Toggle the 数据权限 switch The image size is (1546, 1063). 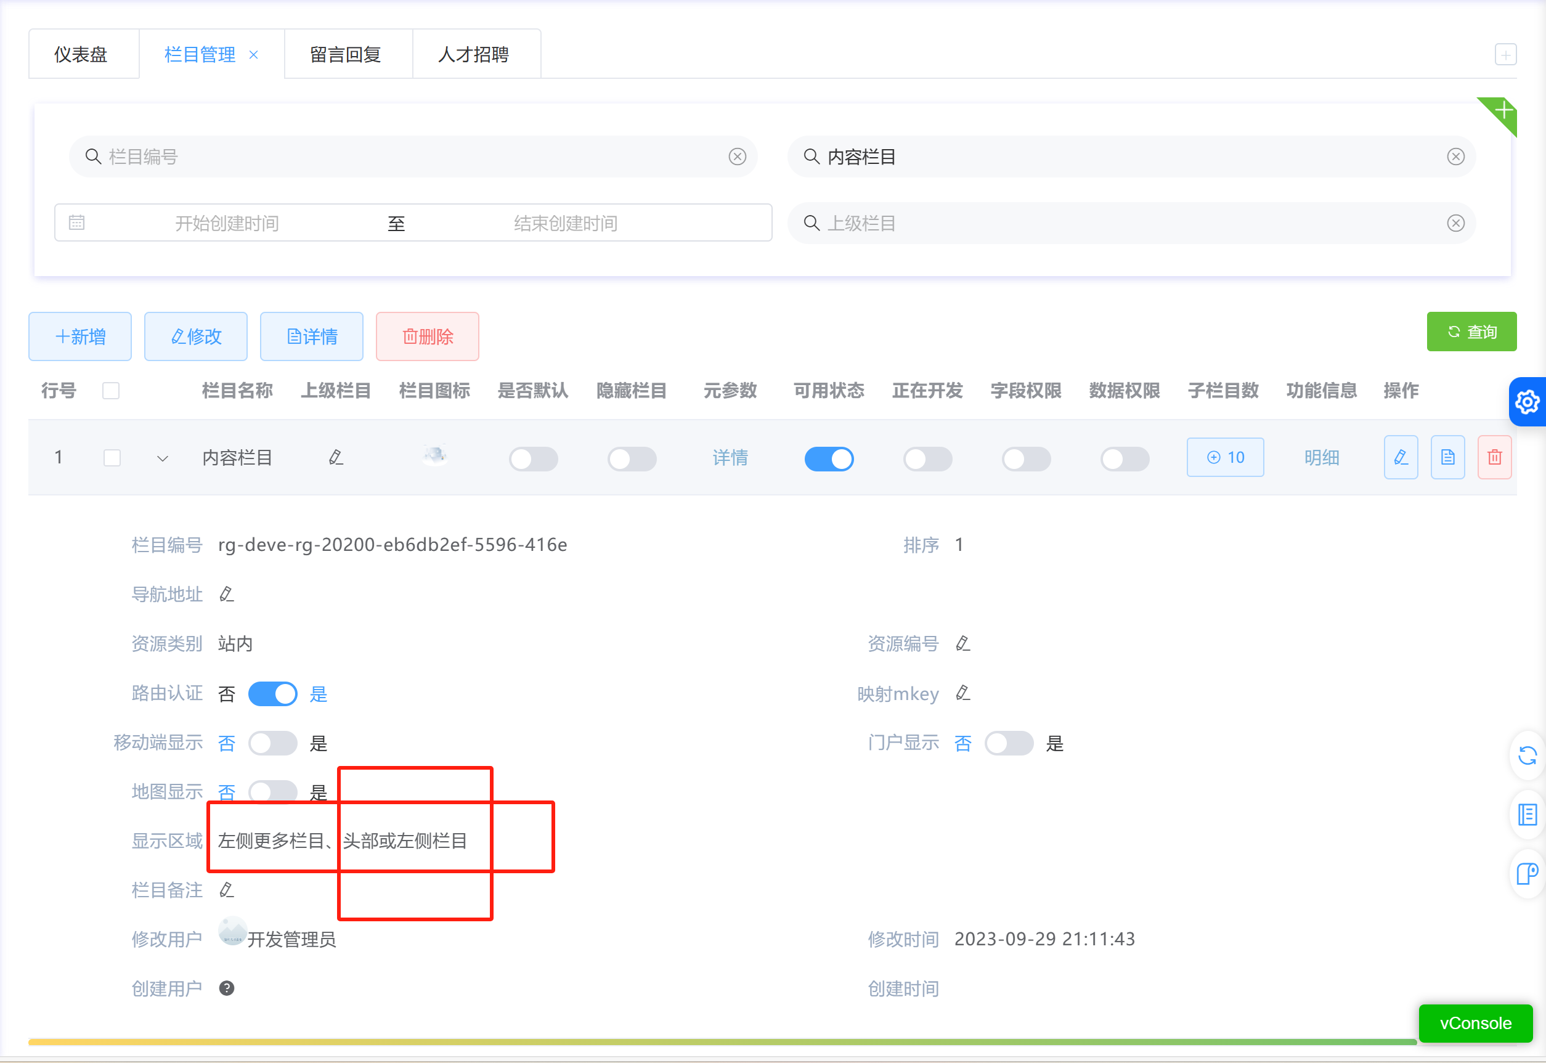click(1125, 459)
